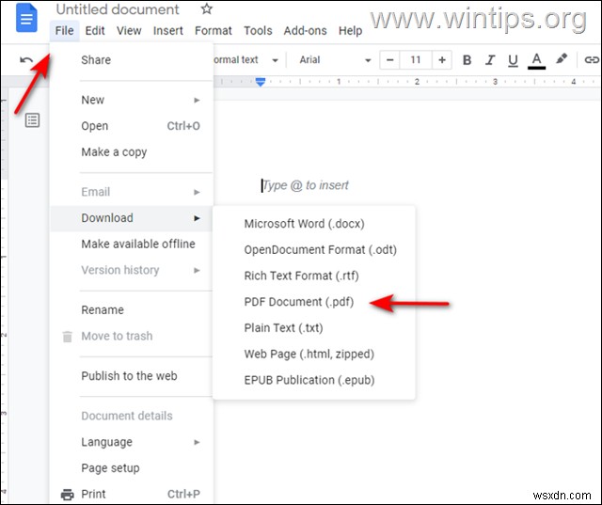The width and height of the screenshot is (602, 505).
Task: Open the View menu
Action: 129,30
